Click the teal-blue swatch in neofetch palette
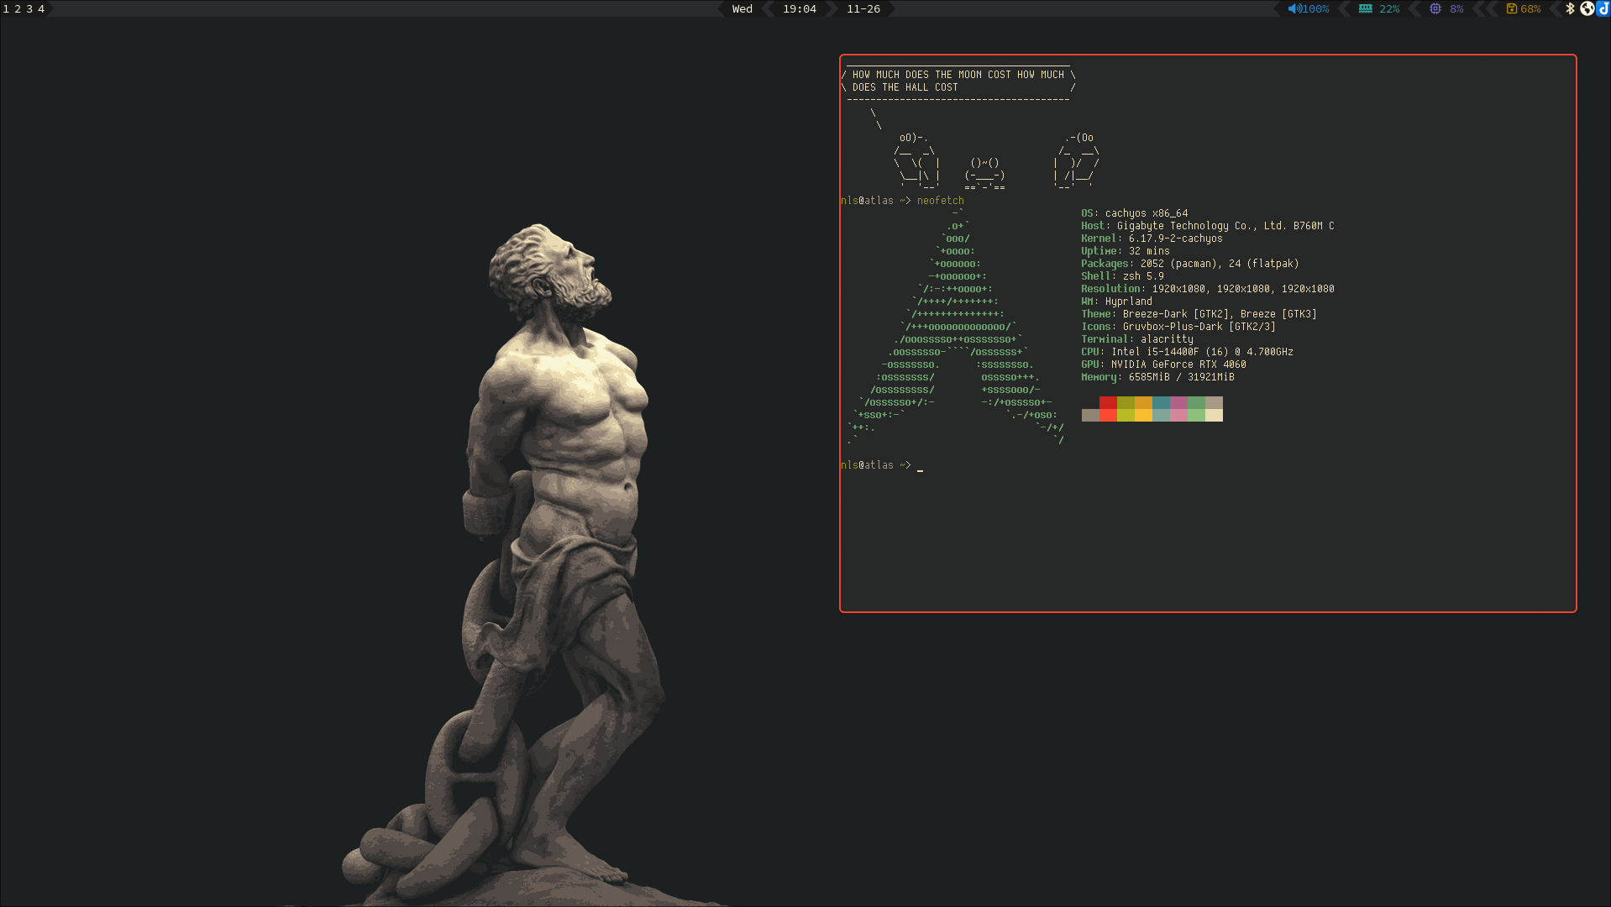Image resolution: width=1611 pixels, height=907 pixels. tap(1161, 403)
